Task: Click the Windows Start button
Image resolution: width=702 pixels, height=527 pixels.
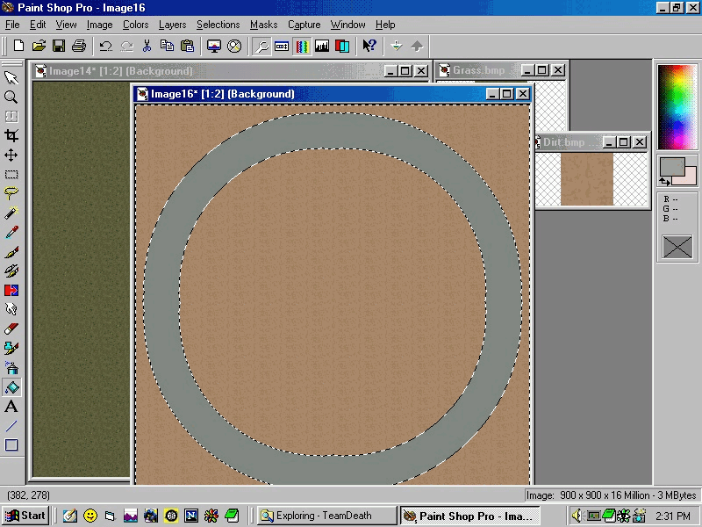Action: click(25, 516)
